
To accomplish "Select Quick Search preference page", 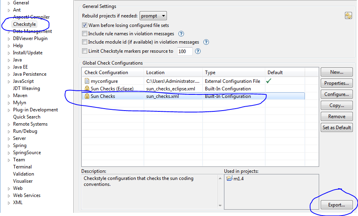I will 27,117.
